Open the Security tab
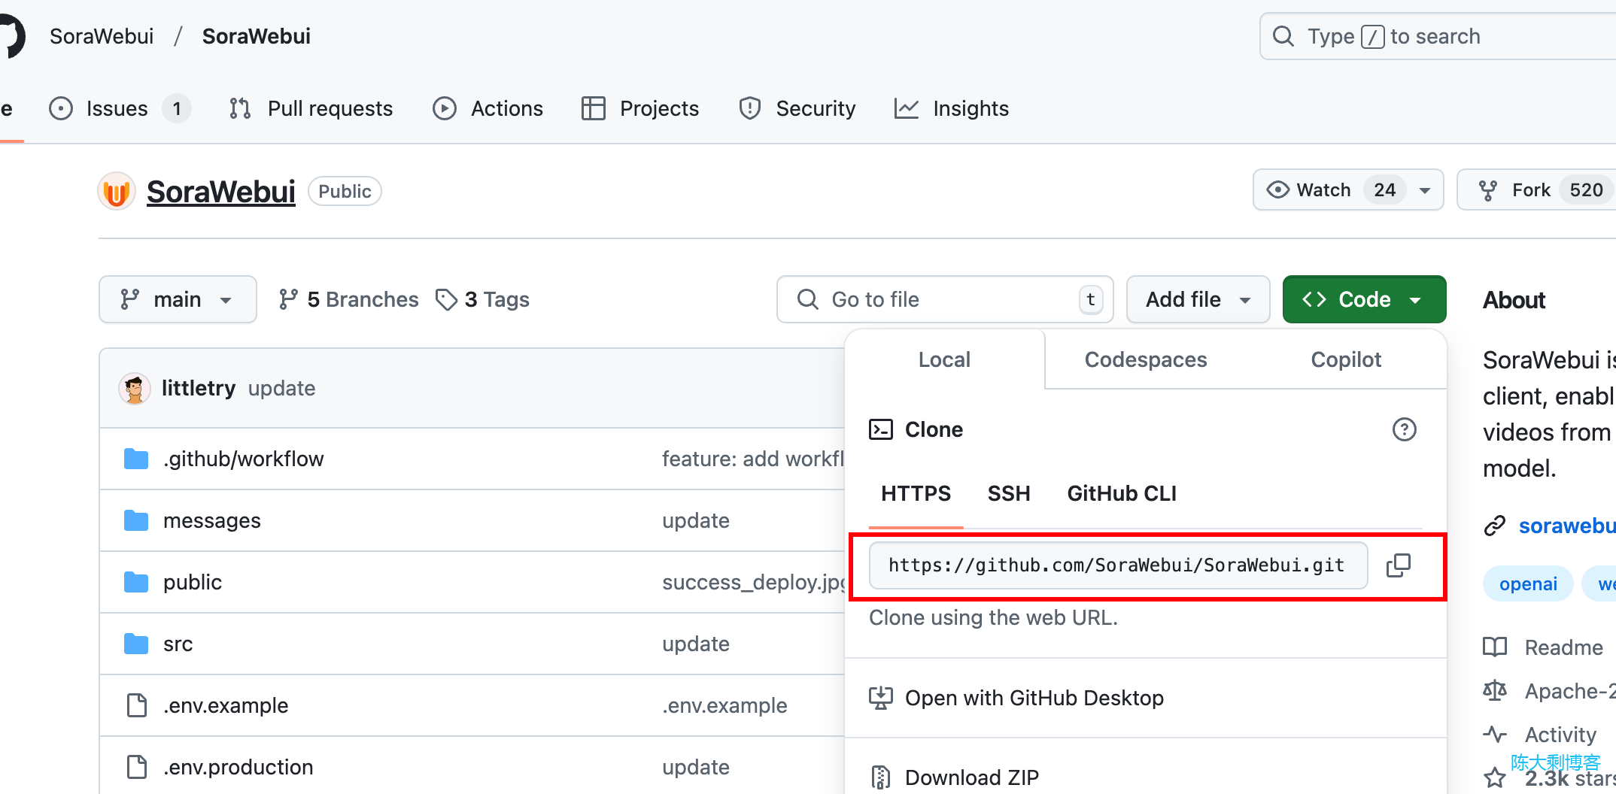 pyautogui.click(x=797, y=109)
